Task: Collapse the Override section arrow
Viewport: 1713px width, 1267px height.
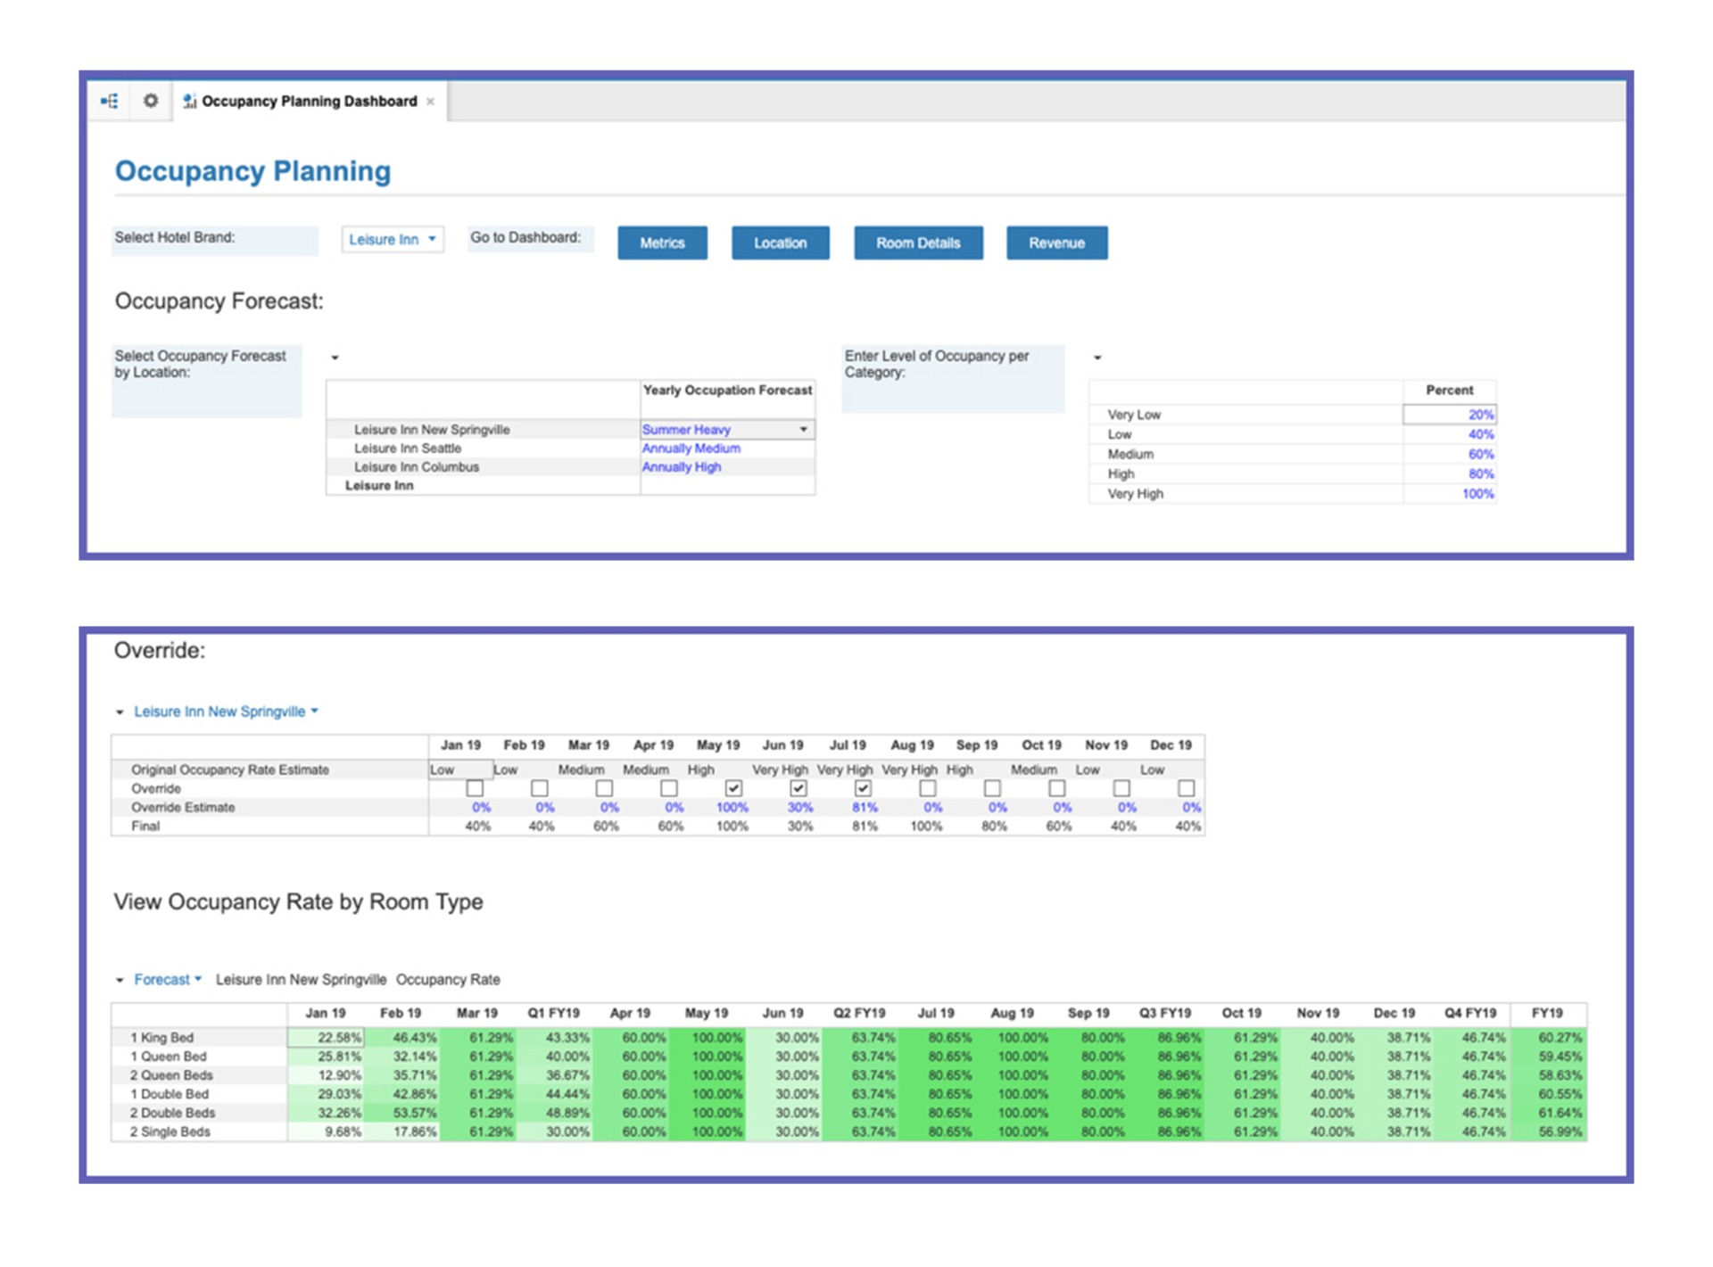Action: coord(120,712)
